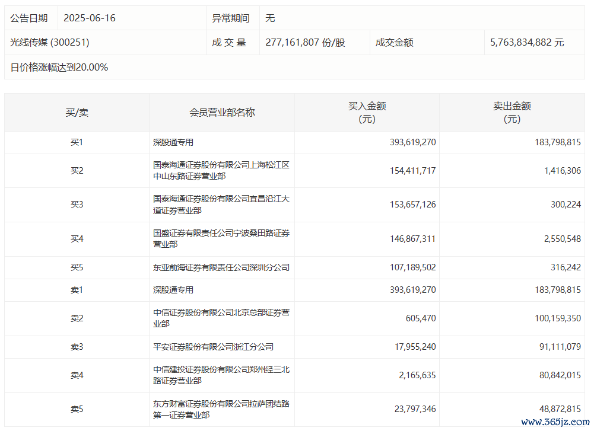Screen dimensions: 594x431
Task: Click buy amount 393,619,270 in 卖1 row
Action: (412, 290)
